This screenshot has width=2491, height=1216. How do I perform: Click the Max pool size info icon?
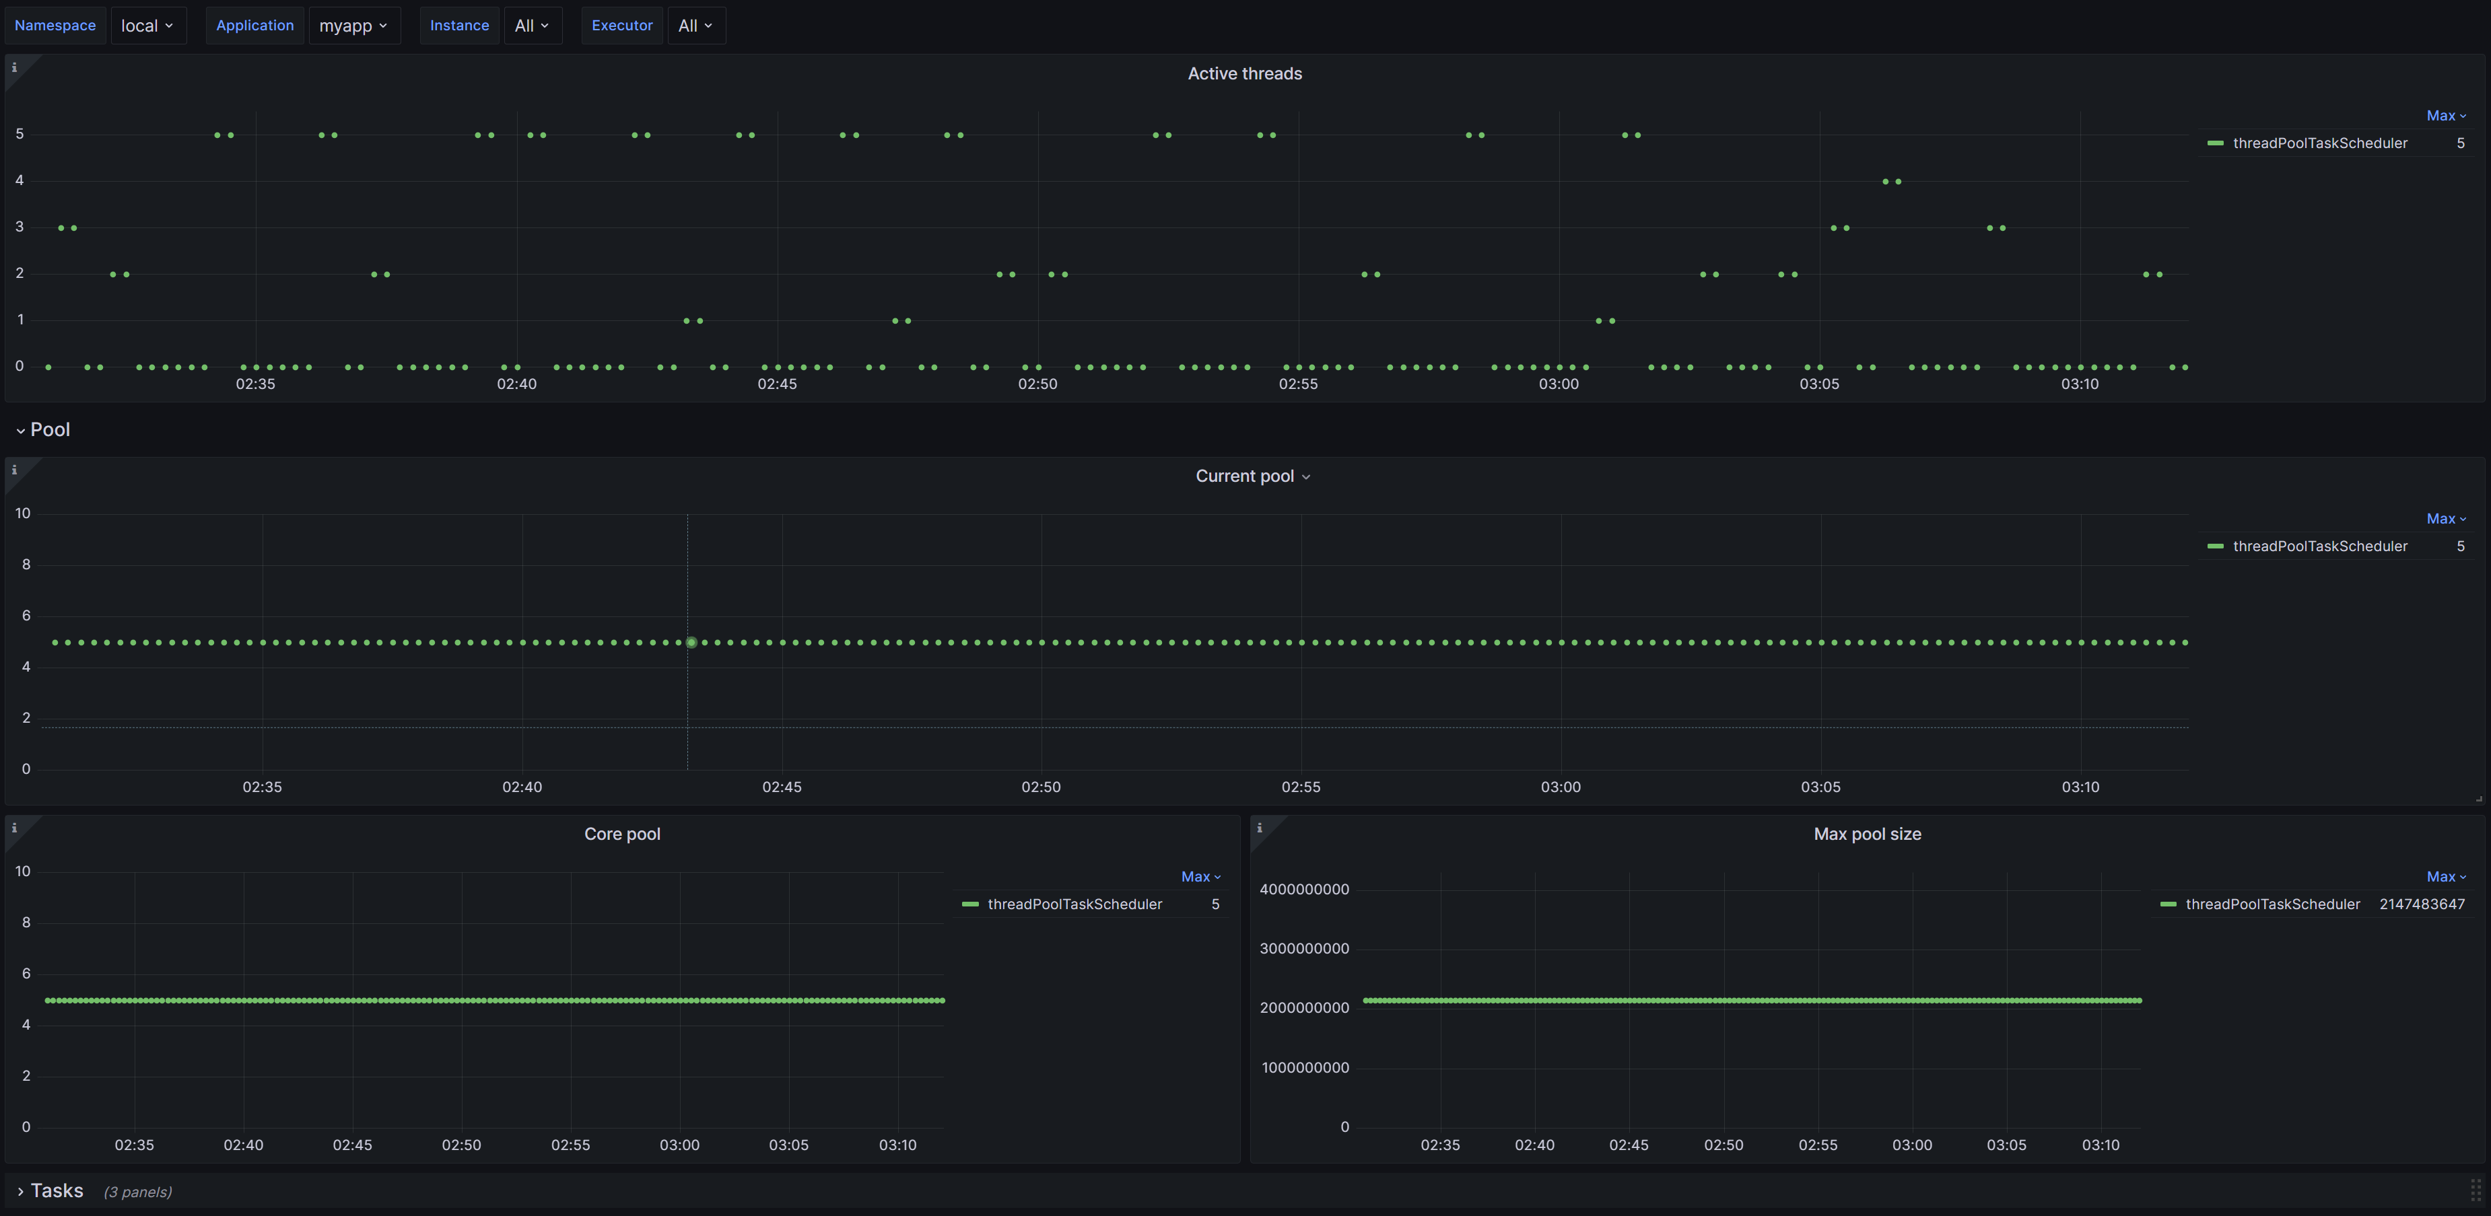coord(1259,828)
